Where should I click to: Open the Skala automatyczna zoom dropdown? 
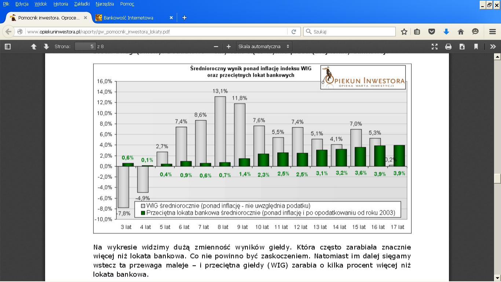pos(264,47)
